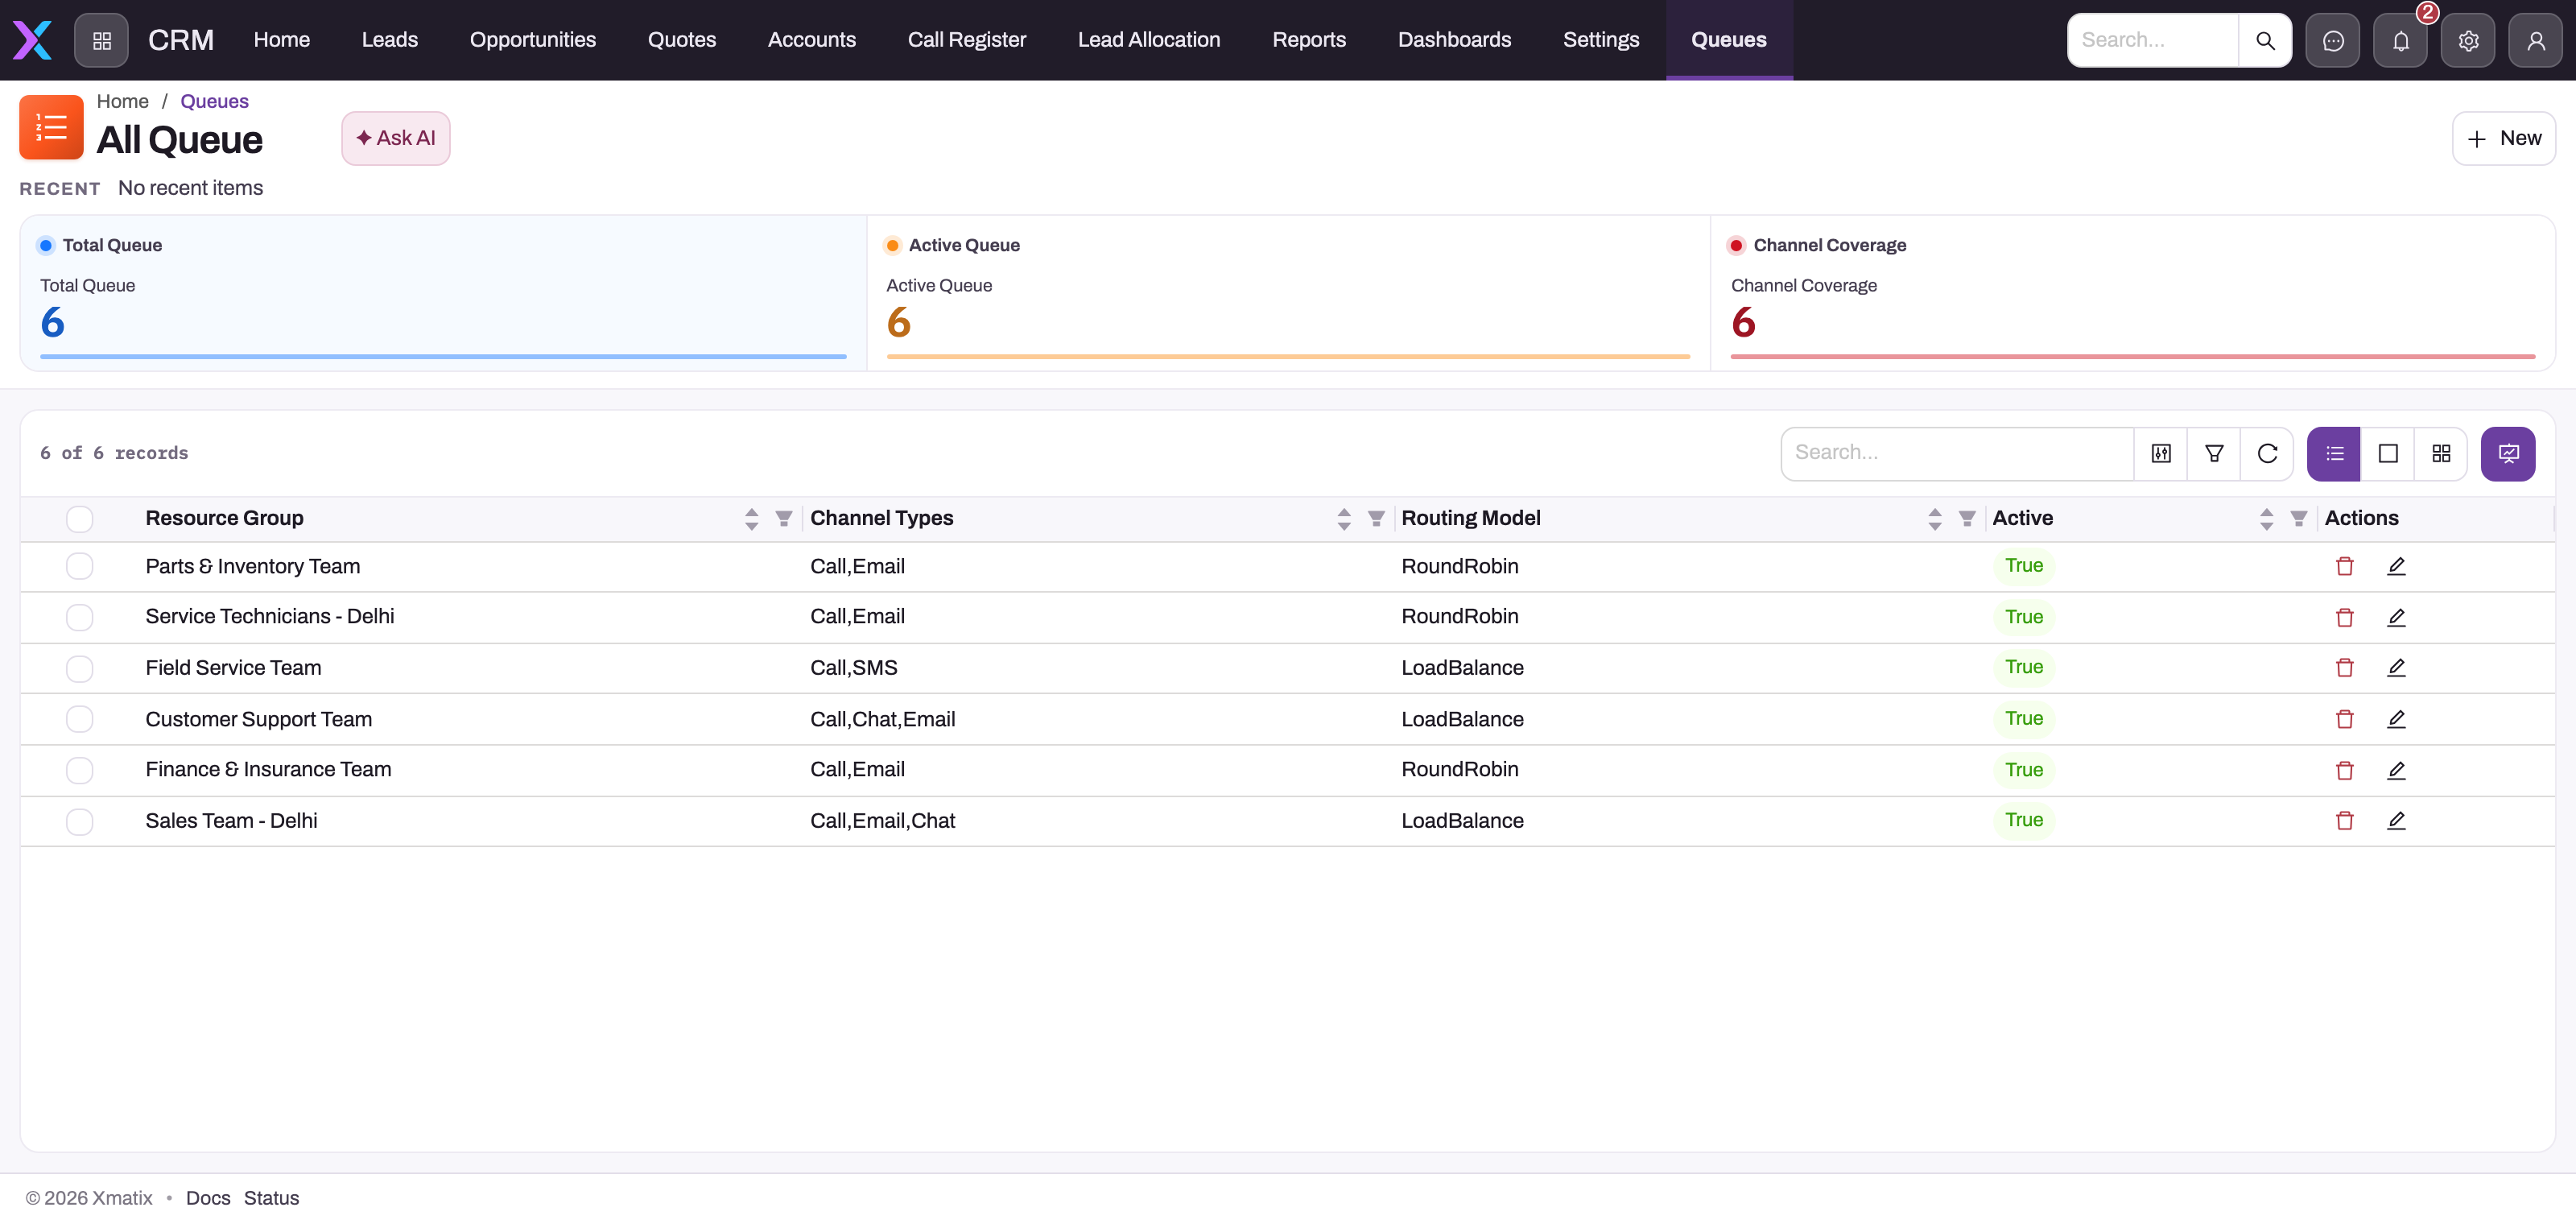Open the app launcher grid icon
Screen dimensions: 2576x1224
pos(101,40)
